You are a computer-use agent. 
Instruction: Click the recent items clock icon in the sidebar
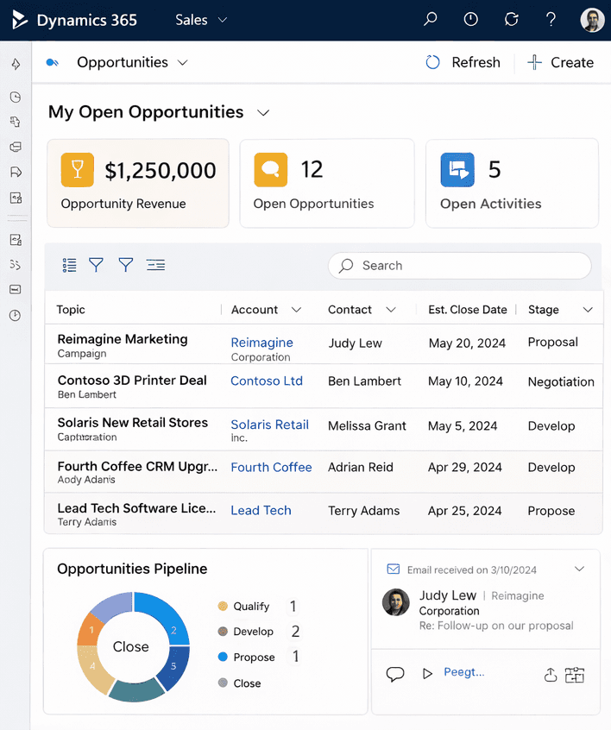(x=15, y=97)
